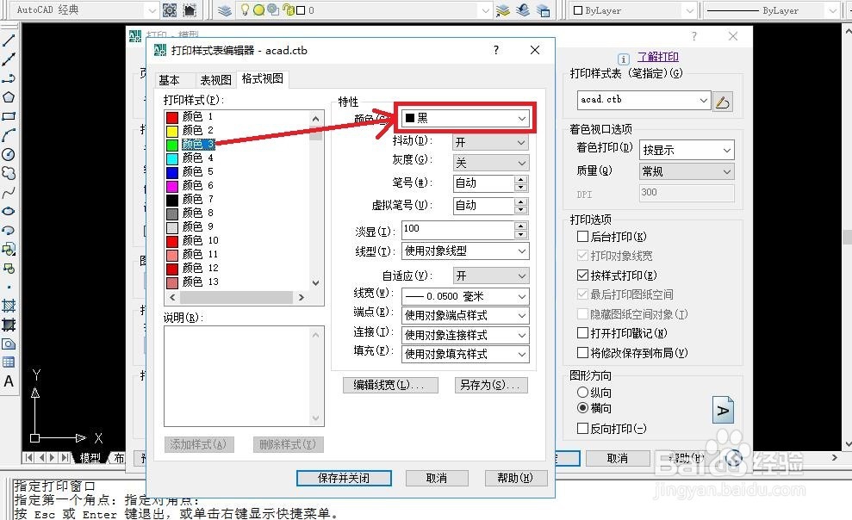Open Layer Properties Manager icon
This screenshot has height=520, width=852.
point(224,9)
